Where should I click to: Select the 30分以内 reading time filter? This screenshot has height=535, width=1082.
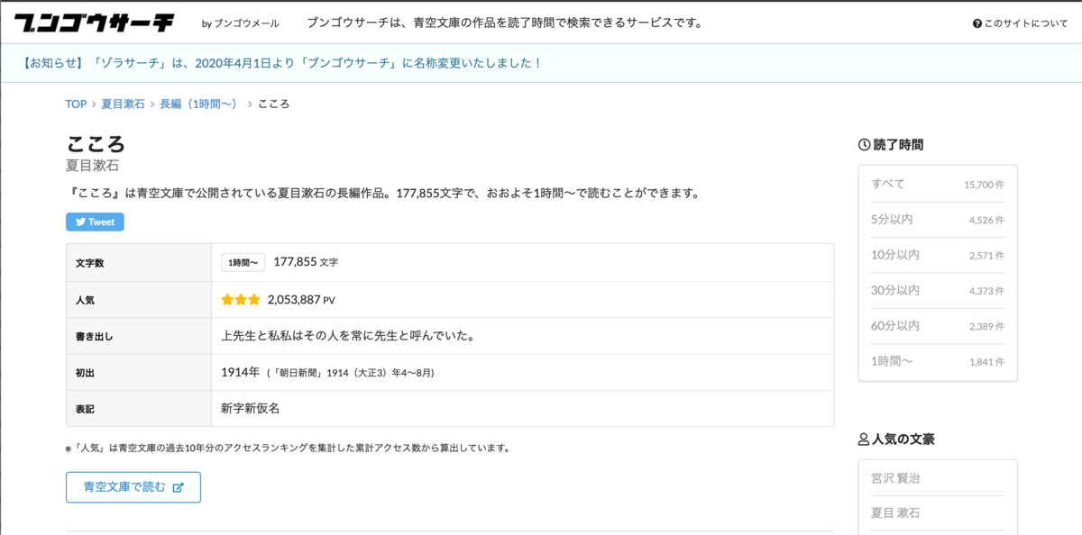point(938,290)
